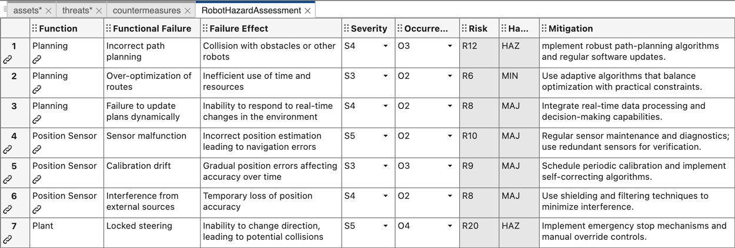Click the Risk column header
The image size is (735, 248).
[478, 28]
